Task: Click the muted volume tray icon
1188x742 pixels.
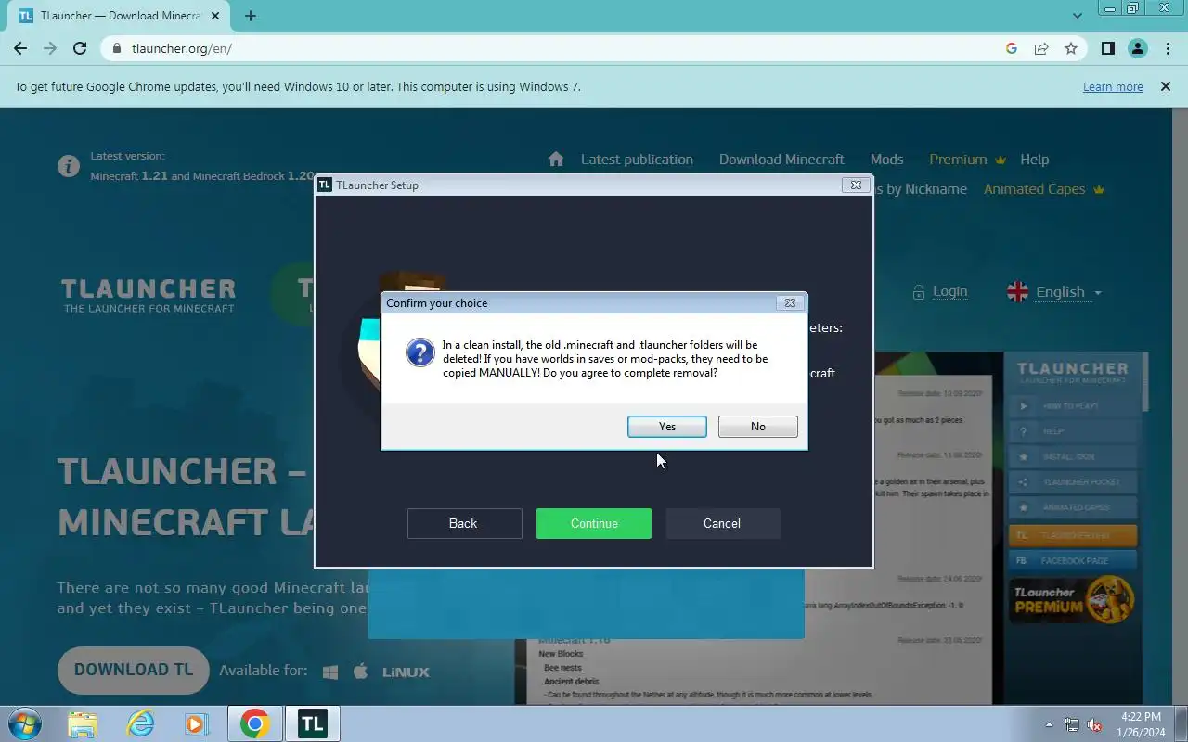Action: 1094,724
